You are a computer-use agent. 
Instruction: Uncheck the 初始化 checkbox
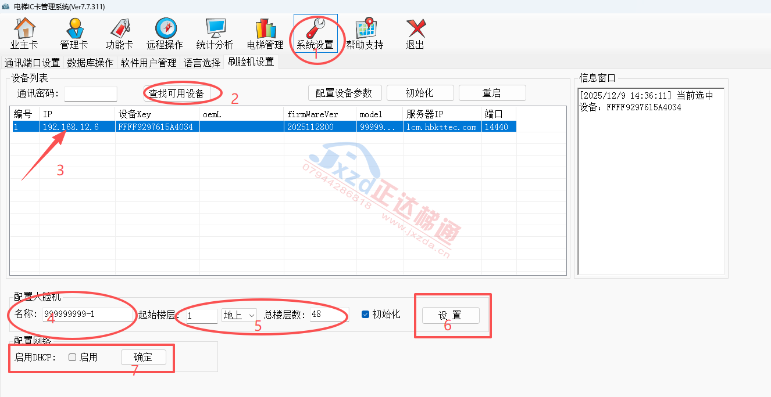coord(365,315)
